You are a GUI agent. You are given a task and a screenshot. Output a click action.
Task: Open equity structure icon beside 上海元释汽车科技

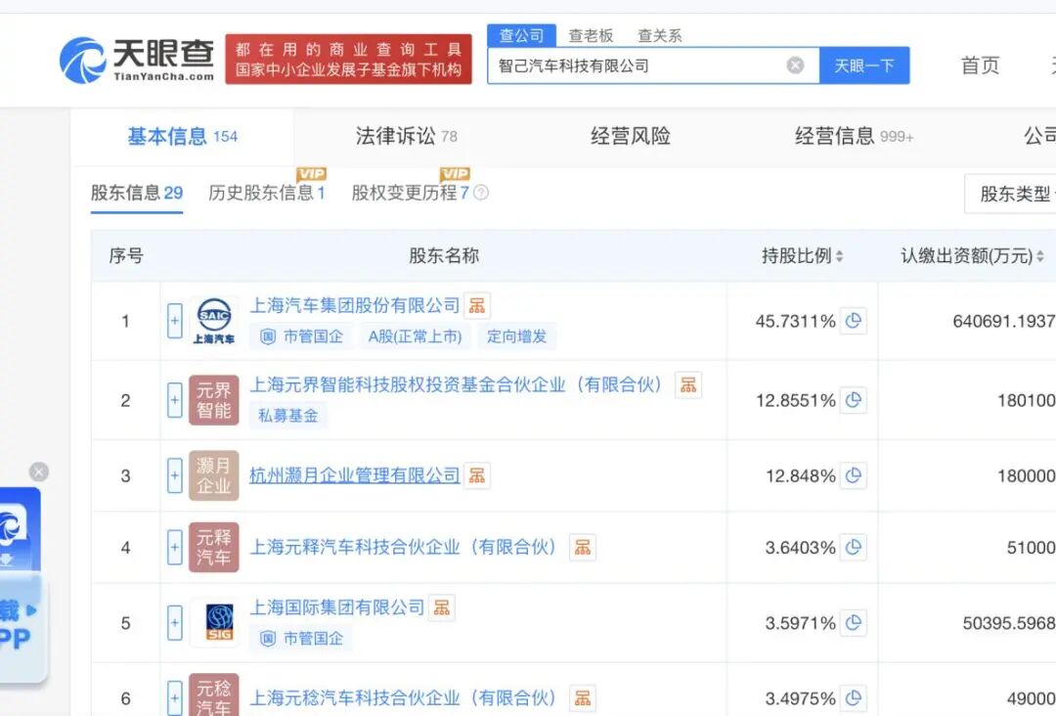pyautogui.click(x=583, y=547)
